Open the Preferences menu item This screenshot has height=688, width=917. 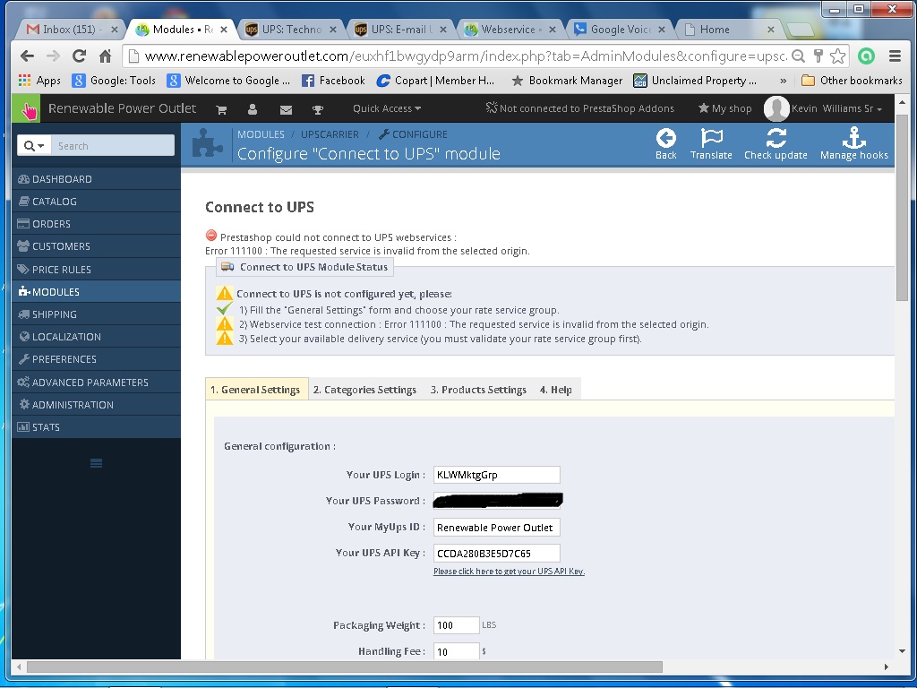click(x=96, y=359)
